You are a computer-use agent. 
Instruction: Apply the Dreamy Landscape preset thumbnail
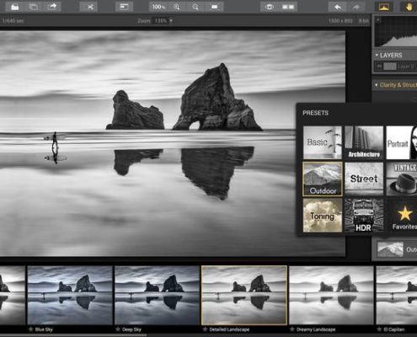331,295
